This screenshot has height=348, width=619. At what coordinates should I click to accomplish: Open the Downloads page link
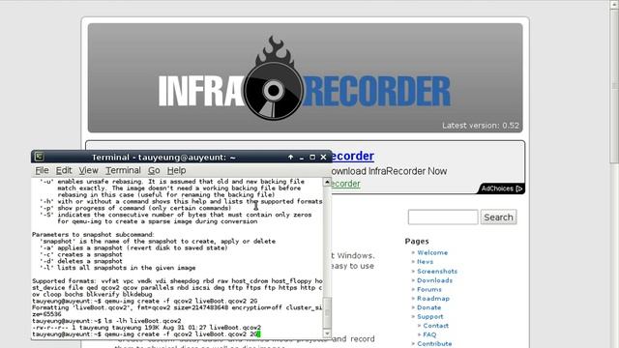click(434, 280)
